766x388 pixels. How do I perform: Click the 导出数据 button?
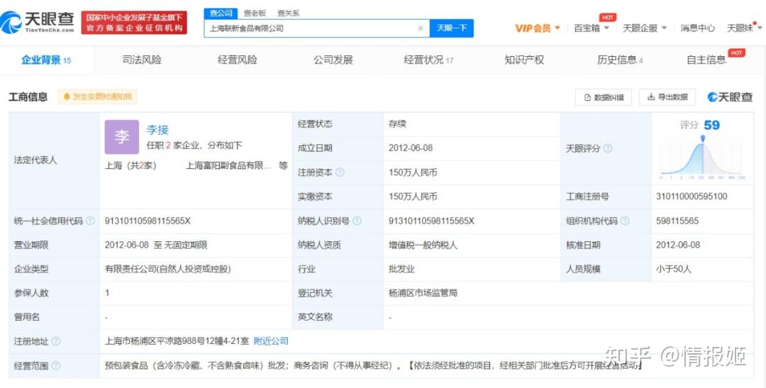667,97
